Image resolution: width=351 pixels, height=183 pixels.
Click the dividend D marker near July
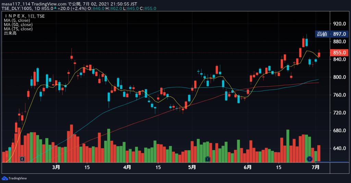click(310, 159)
